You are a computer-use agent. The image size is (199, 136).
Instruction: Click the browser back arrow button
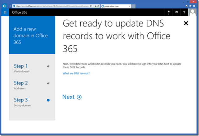(4, 6)
